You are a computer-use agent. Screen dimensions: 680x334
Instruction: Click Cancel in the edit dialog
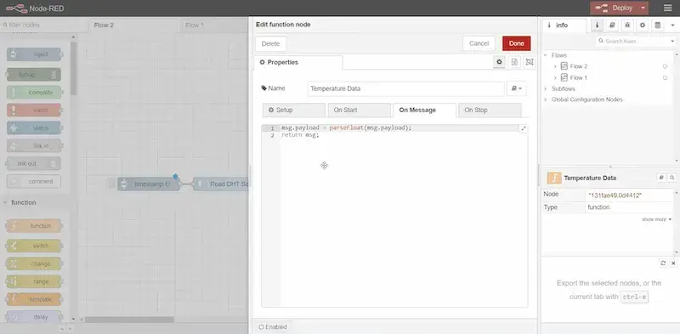coord(479,43)
